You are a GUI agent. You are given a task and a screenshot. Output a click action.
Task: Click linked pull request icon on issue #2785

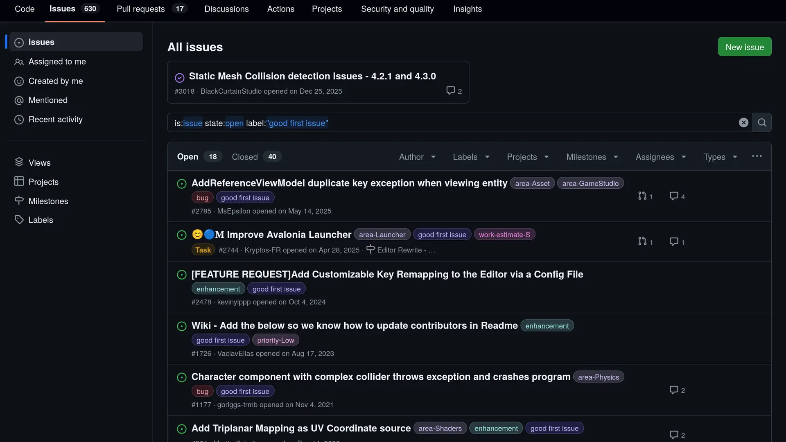pos(642,196)
